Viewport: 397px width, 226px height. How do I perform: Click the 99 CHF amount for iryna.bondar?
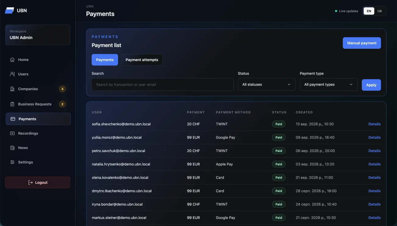pos(194,204)
